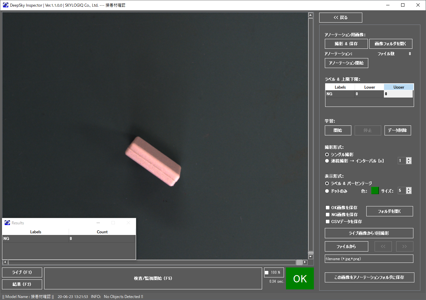The image size is (426, 300).
Task: Enable CSVデータを保存 checkbox
Action: (x=328, y=222)
